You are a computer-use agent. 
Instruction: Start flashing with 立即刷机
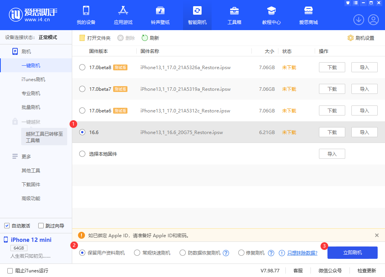pos(352,253)
